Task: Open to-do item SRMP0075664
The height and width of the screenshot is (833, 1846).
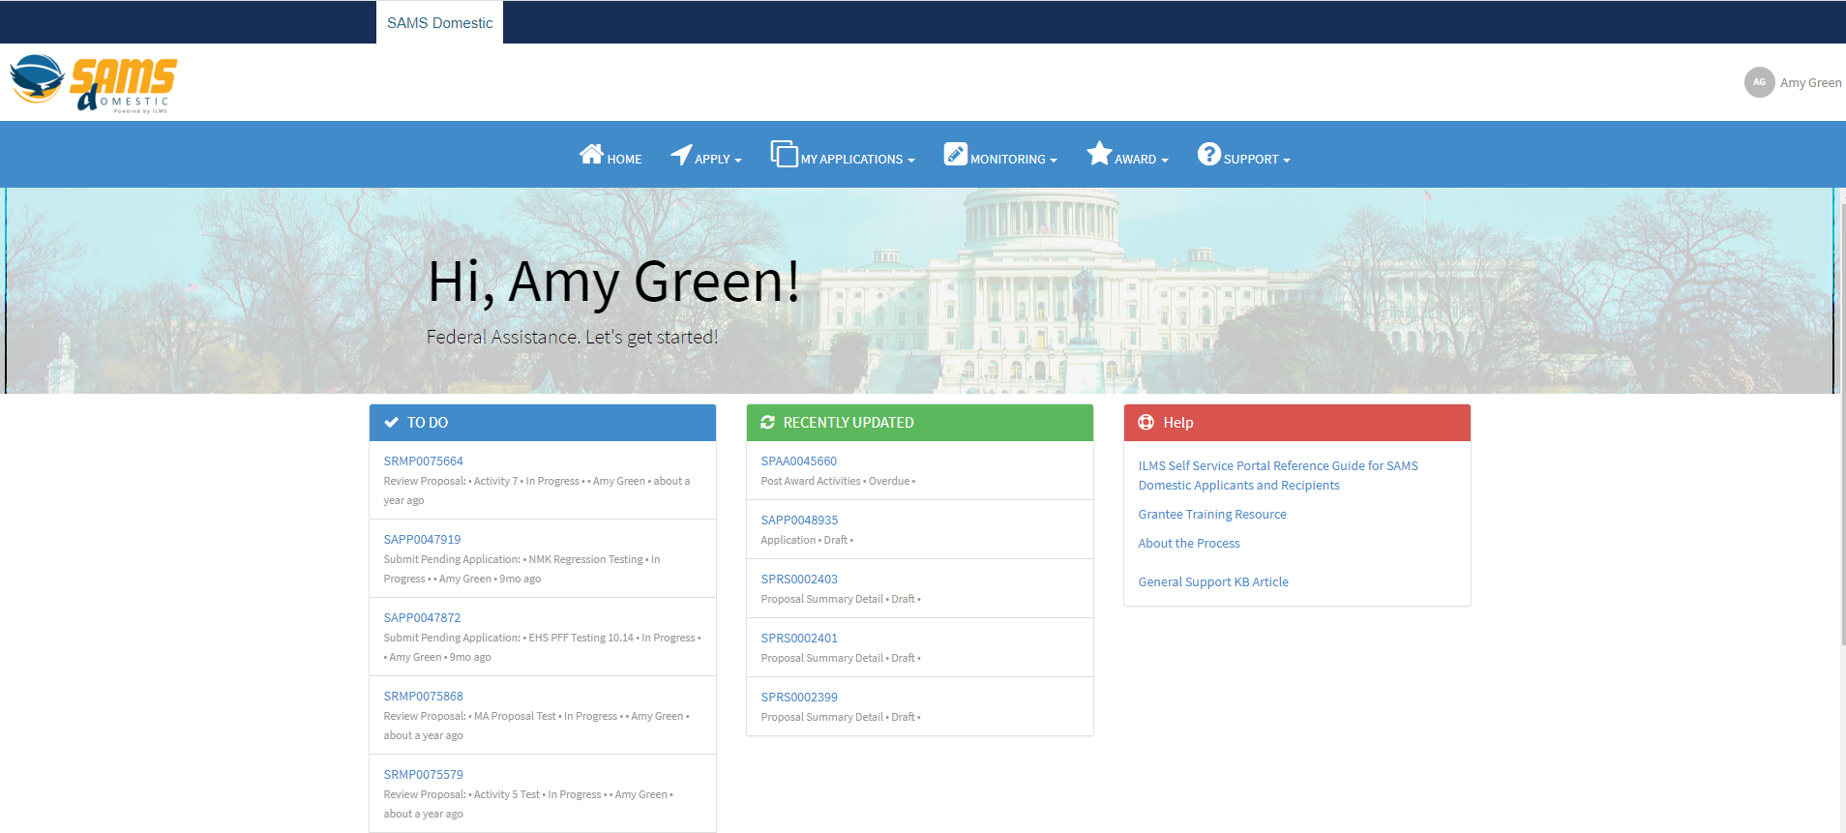Action: click(423, 461)
